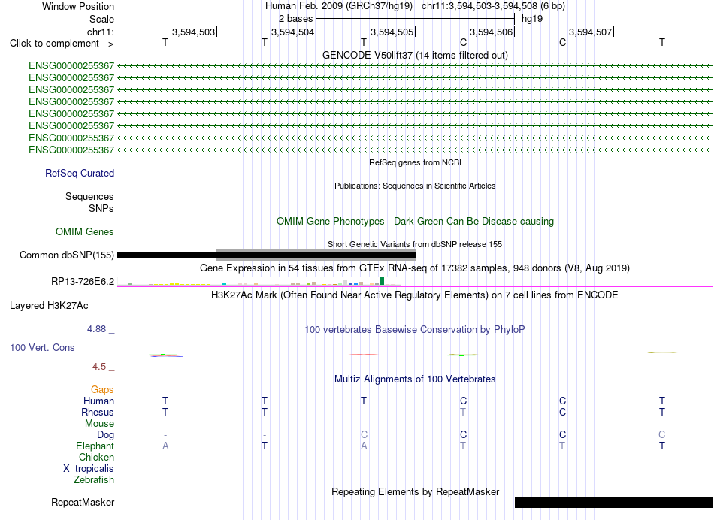Click position marker 3,594,504 on ruler
714x520 pixels.
coord(293,32)
